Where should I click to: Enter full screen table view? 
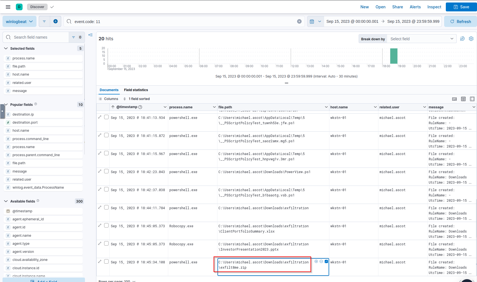click(x=472, y=99)
